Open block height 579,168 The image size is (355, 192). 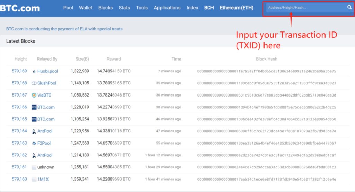[x=19, y=83]
